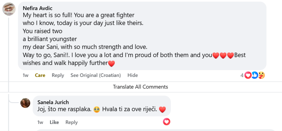Viewport: 282px width, 131px height.
Task: Toggle the Care reaction on Nefira's comment
Action: pos(40,75)
